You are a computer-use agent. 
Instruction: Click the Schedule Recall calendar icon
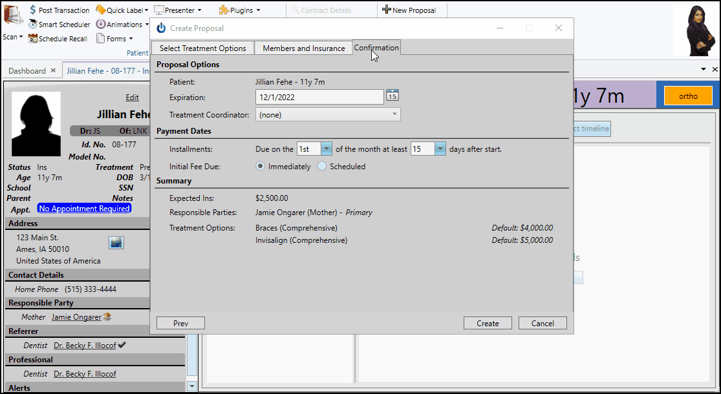[x=33, y=39]
